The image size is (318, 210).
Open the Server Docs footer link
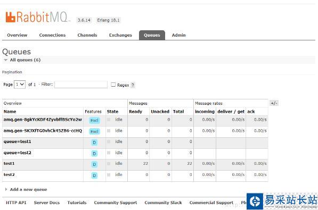click(47, 203)
